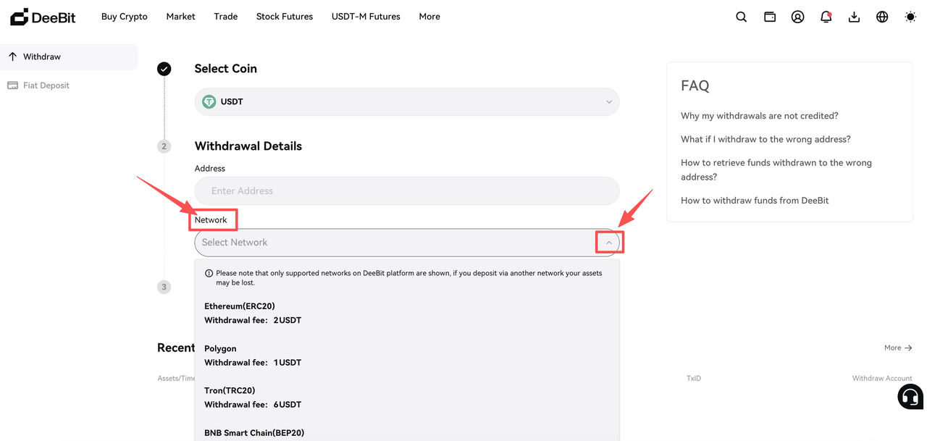Click the Select Coin step checkmark
Viewport: 927px width, 441px height.
(164, 69)
